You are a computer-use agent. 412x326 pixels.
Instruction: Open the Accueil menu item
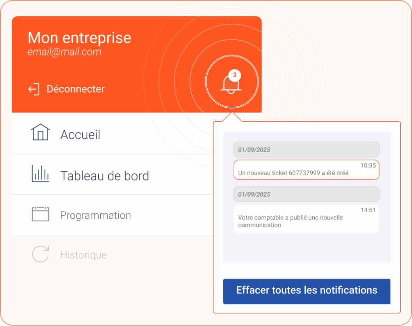point(112,133)
